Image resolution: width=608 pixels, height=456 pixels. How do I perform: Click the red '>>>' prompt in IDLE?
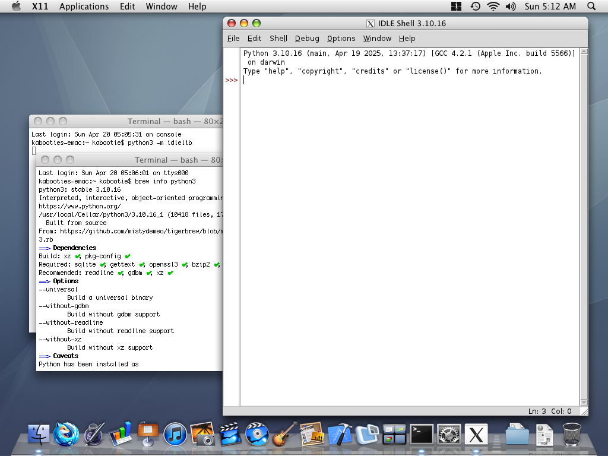[232, 80]
